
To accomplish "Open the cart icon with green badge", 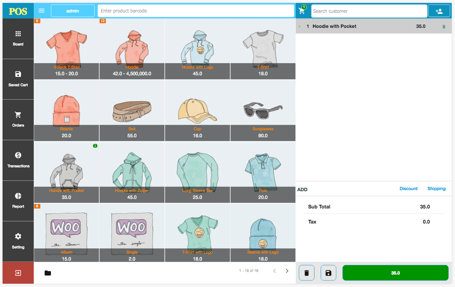I will (302, 11).
